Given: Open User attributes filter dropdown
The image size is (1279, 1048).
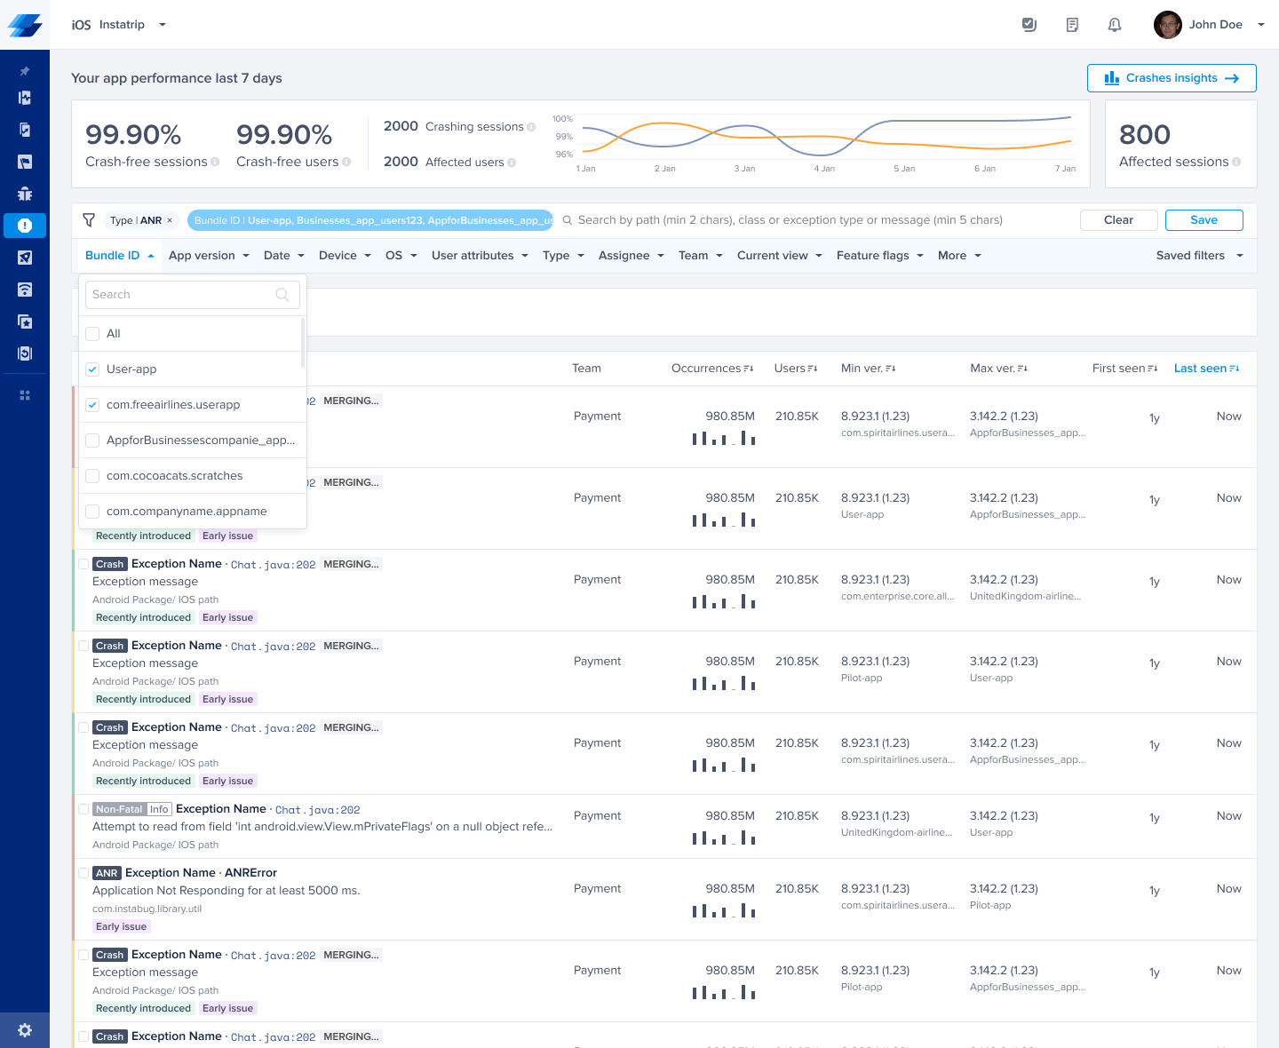Looking at the screenshot, I should 481,256.
